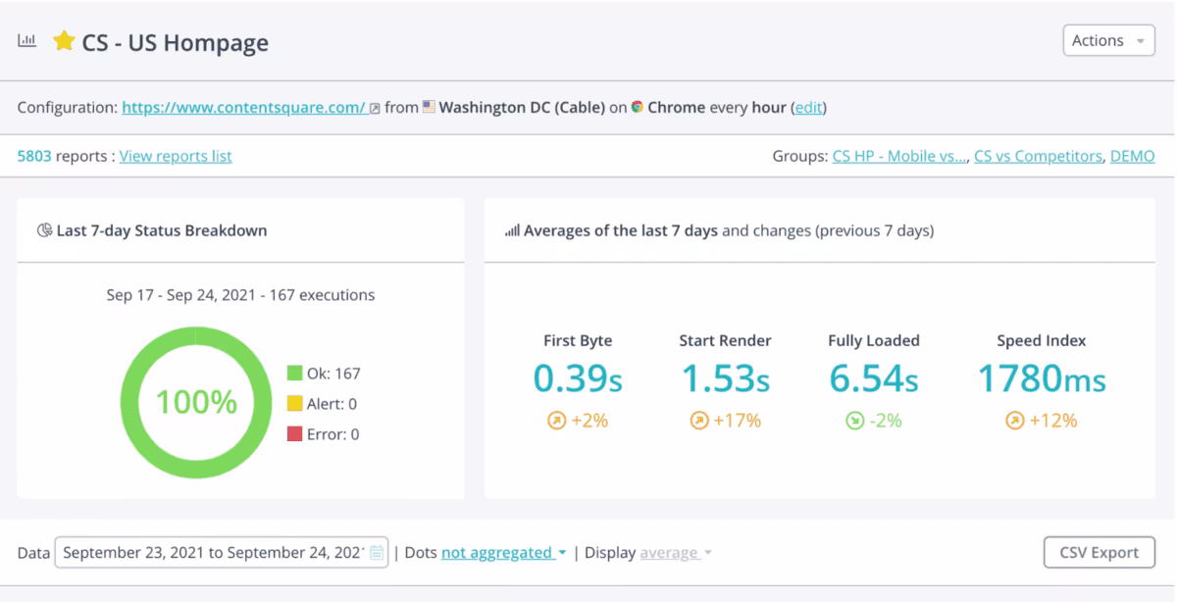Open external link icon next to URL
1177x602 pixels.
[375, 109]
